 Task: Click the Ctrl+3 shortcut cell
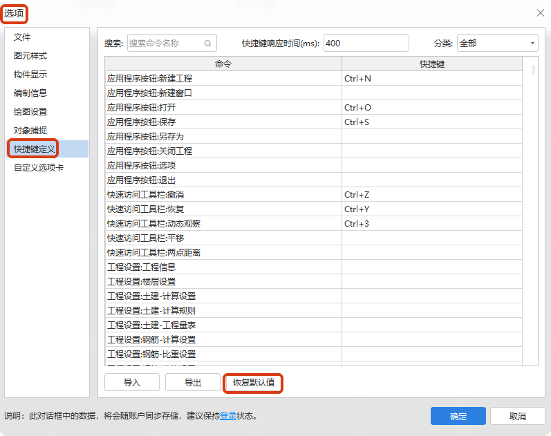click(x=432, y=223)
